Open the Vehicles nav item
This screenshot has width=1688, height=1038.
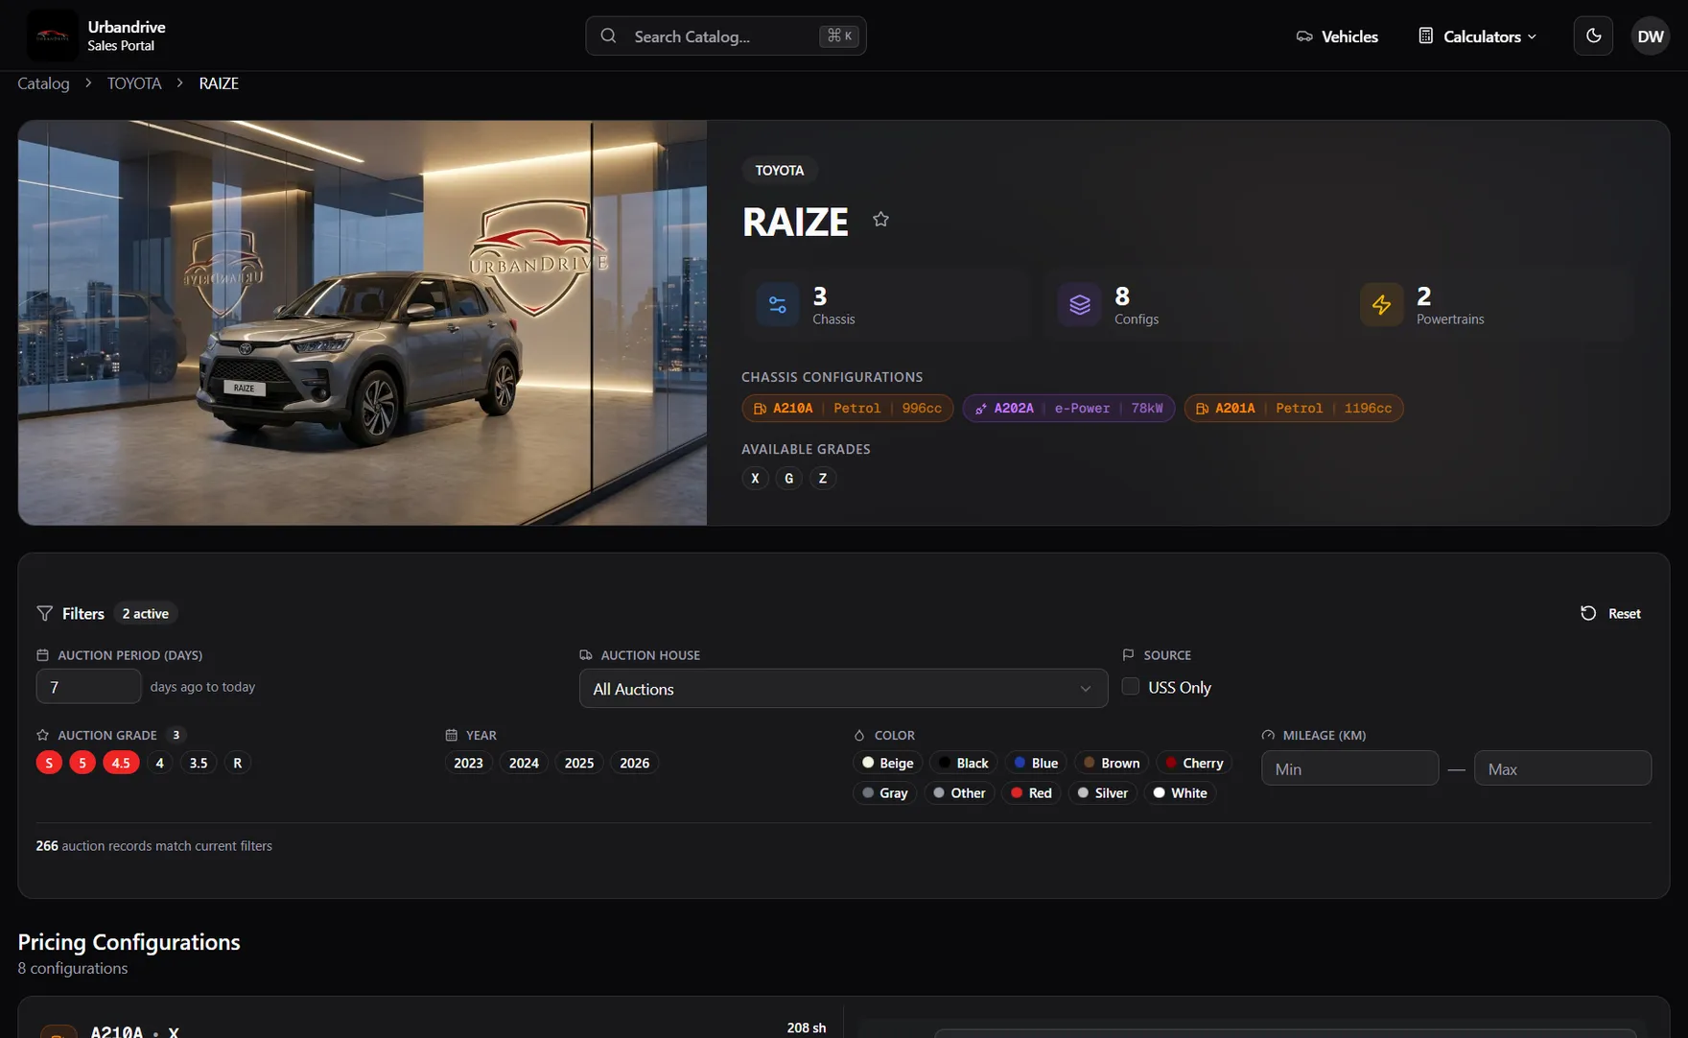pos(1337,36)
